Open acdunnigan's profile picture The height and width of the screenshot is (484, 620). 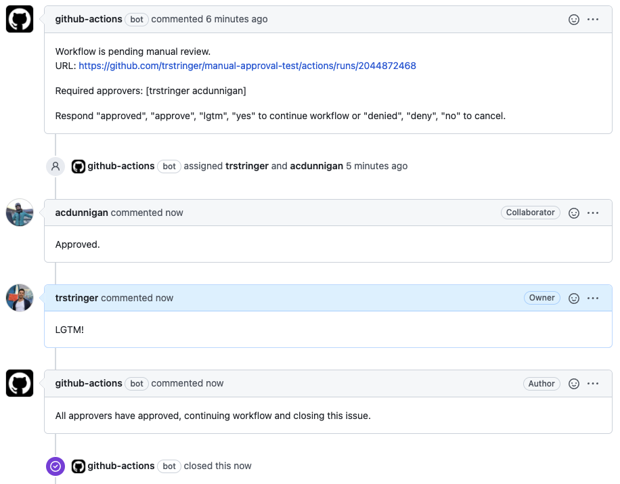point(19,213)
